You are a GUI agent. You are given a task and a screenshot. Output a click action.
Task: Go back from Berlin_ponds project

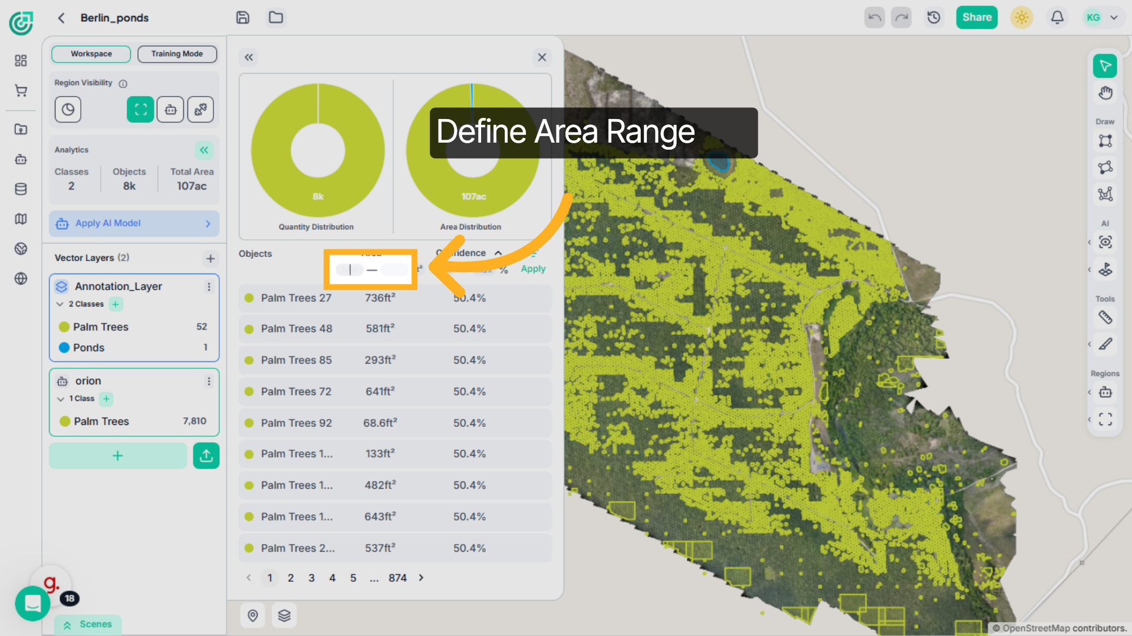tap(61, 18)
